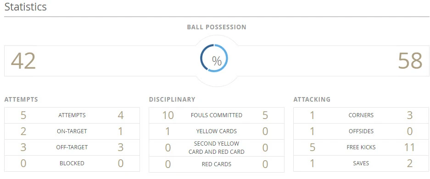This screenshot has height=179, width=430.
Task: Click the FOULS COMMITTED row label
Action: click(x=216, y=115)
